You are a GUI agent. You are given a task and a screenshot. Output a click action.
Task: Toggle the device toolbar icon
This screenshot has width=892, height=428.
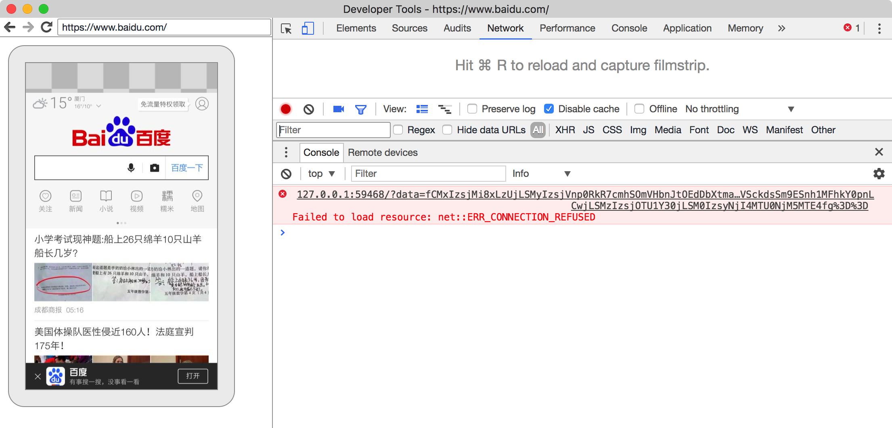click(308, 28)
